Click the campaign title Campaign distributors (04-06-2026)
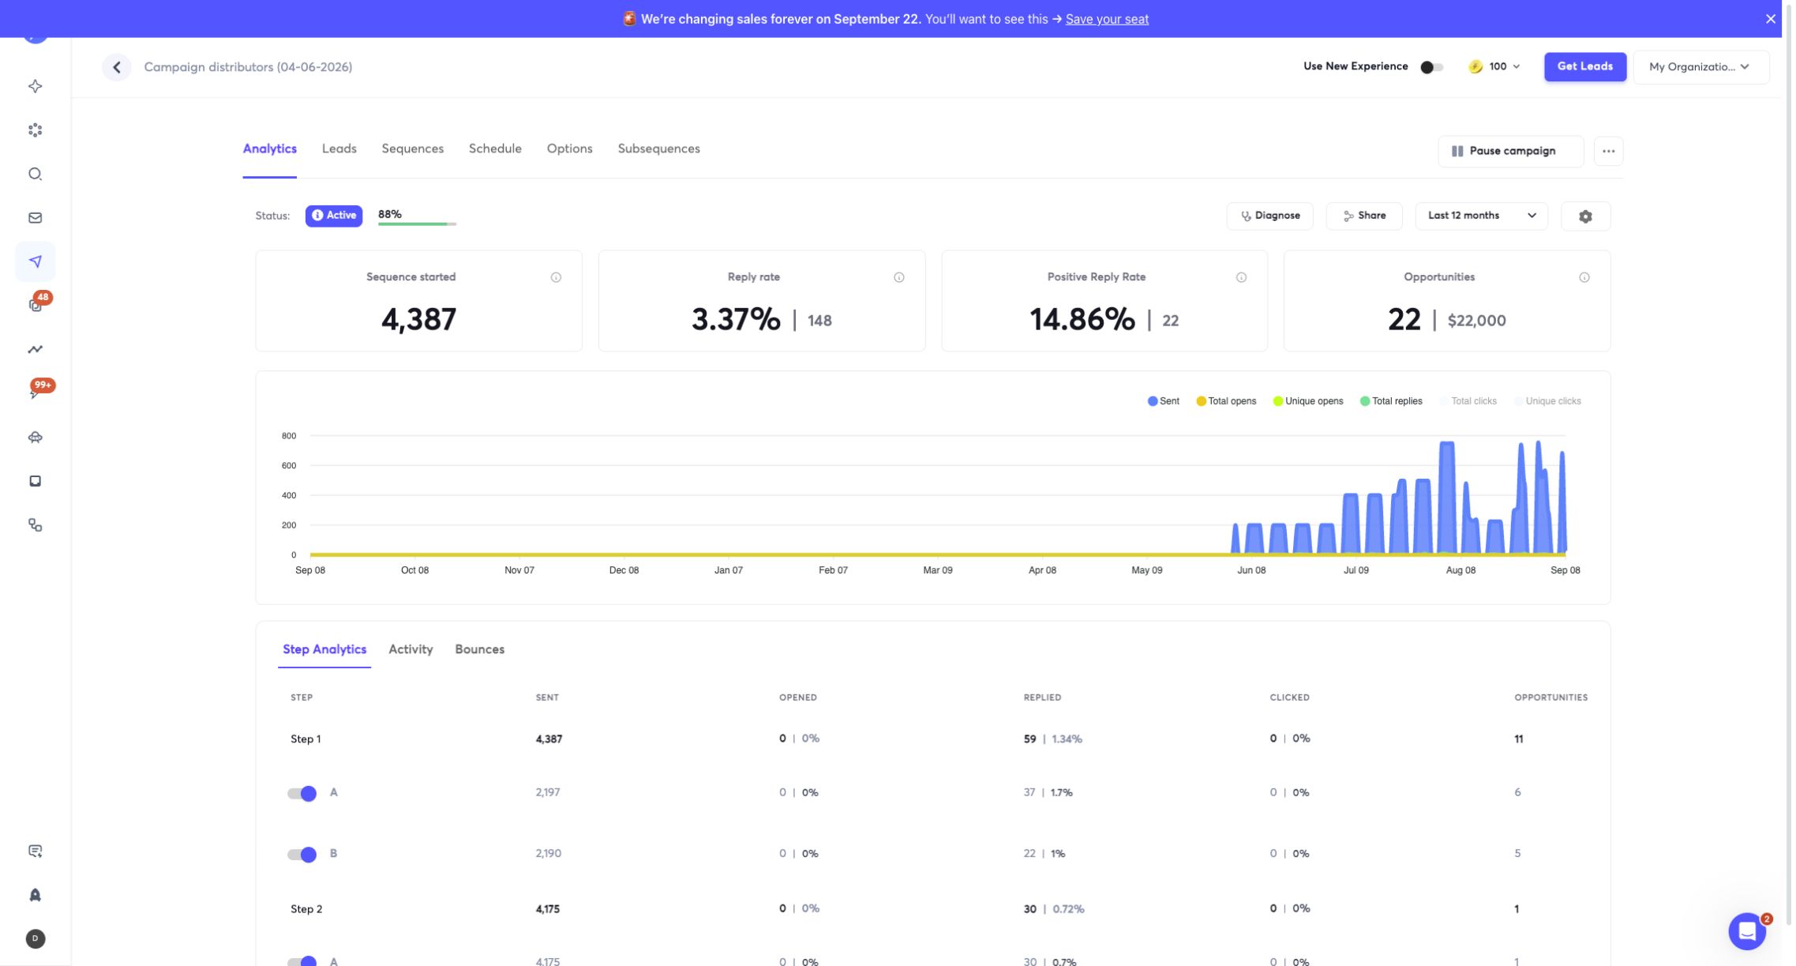 click(x=248, y=67)
